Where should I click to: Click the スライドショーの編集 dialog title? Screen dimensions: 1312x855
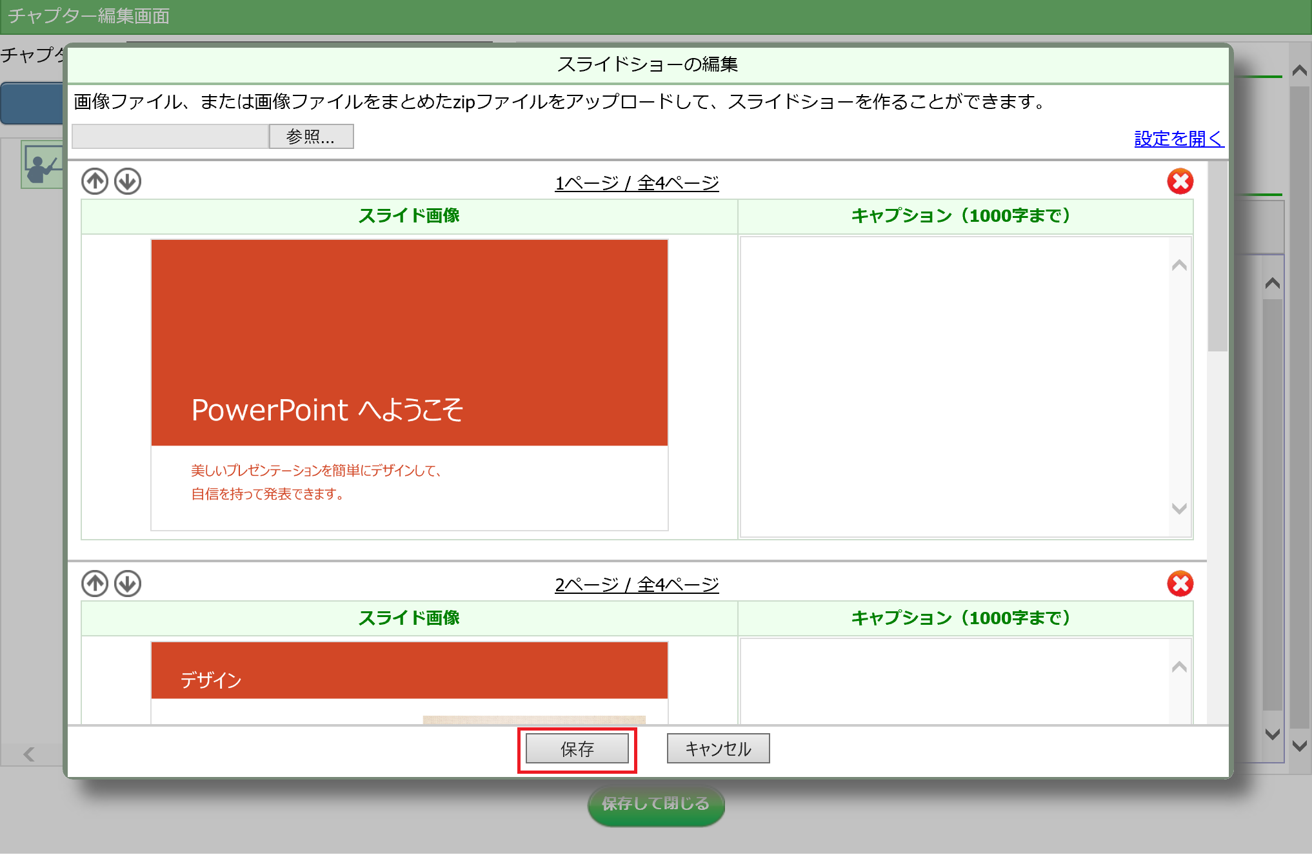[647, 64]
